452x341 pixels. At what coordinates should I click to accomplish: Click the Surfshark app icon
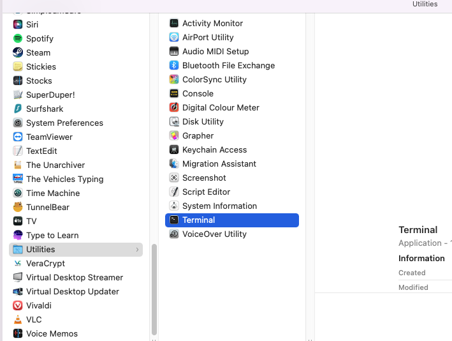pyautogui.click(x=18, y=109)
